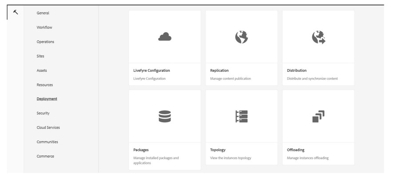Open the Distribution card title
The width and height of the screenshot is (394, 178).
(297, 70)
